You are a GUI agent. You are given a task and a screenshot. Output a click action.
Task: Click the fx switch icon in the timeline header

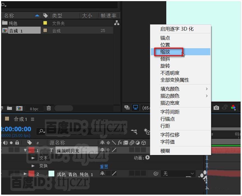pyautogui.click(x=120, y=143)
